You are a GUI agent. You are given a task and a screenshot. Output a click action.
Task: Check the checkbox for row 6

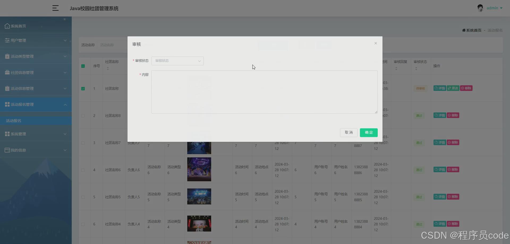[x=83, y=224]
